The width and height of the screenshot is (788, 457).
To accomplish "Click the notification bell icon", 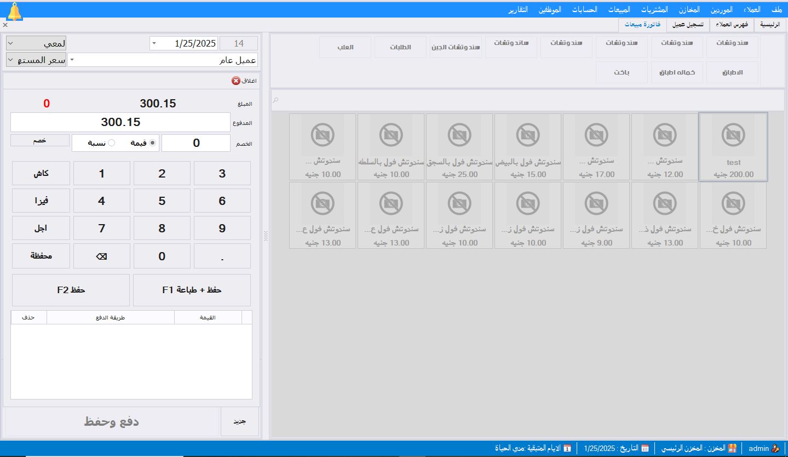I will click(x=14, y=12).
